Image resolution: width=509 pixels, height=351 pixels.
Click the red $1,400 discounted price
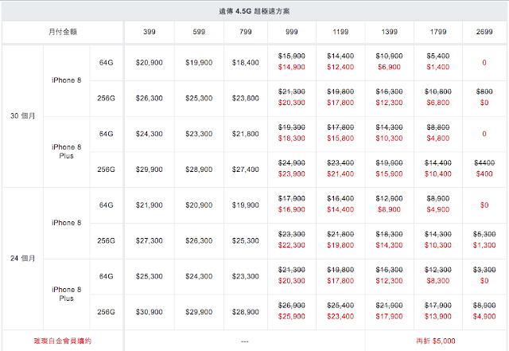tap(437, 69)
